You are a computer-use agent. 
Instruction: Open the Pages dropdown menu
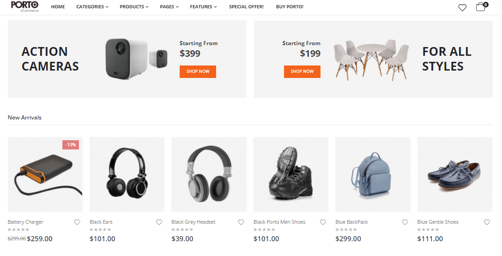coord(169,7)
